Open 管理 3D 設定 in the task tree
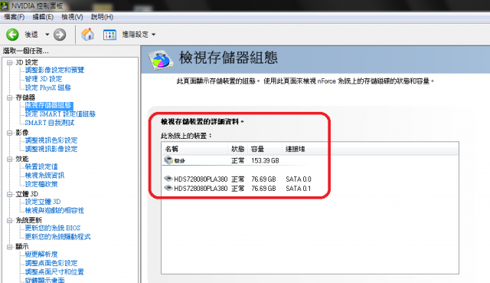 44,78
